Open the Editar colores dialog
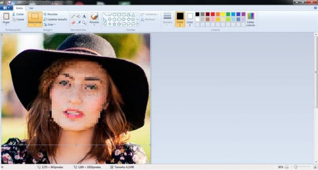The height and width of the screenshot is (170, 318). (x=251, y=19)
